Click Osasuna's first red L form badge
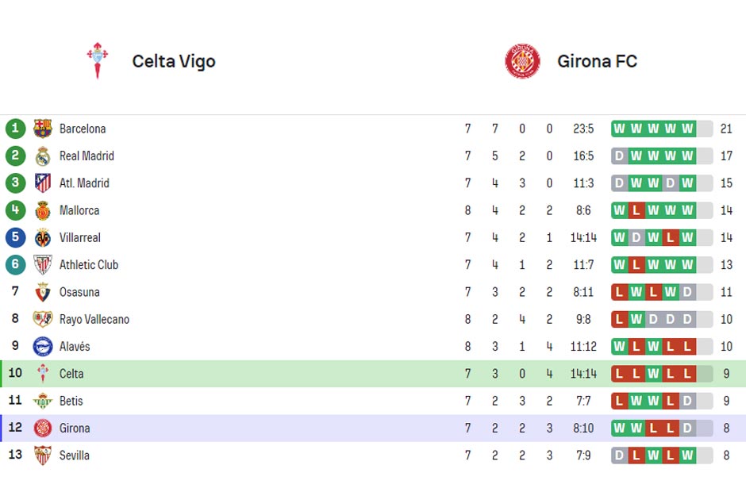The image size is (746, 492). 620,292
